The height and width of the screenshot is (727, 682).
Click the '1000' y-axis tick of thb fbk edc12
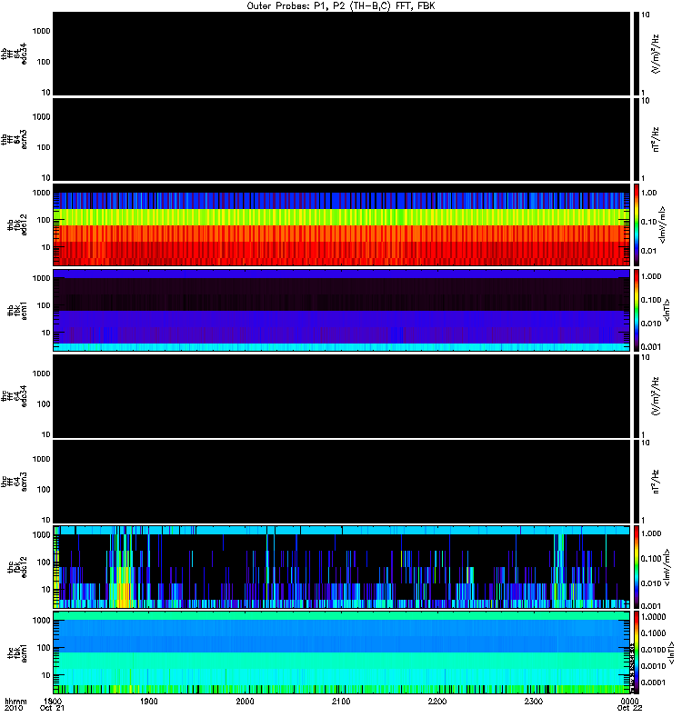click(42, 193)
